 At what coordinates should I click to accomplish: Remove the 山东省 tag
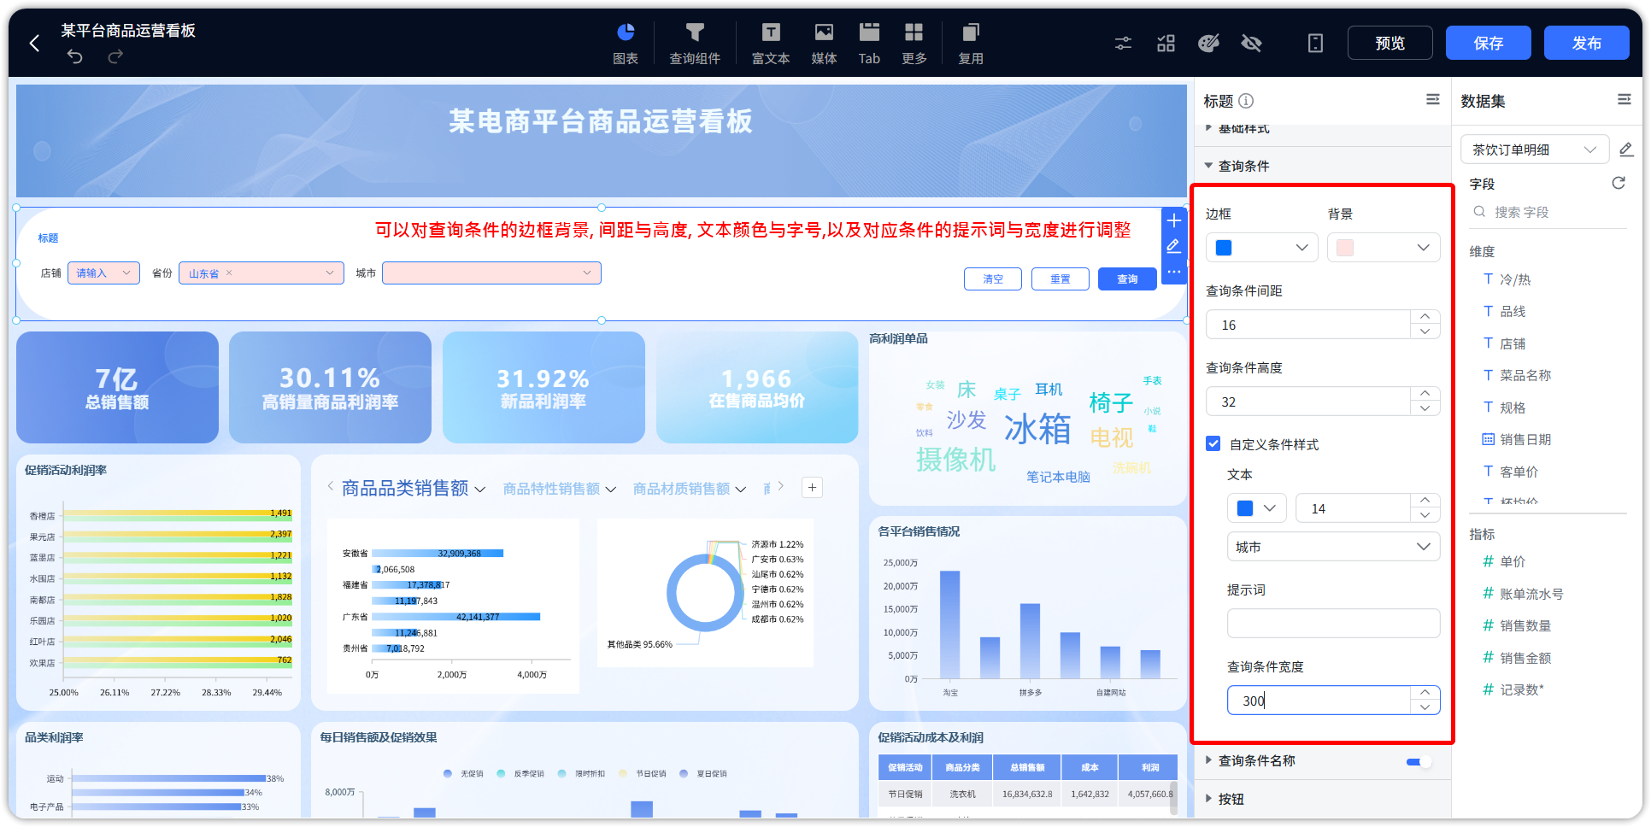[229, 273]
